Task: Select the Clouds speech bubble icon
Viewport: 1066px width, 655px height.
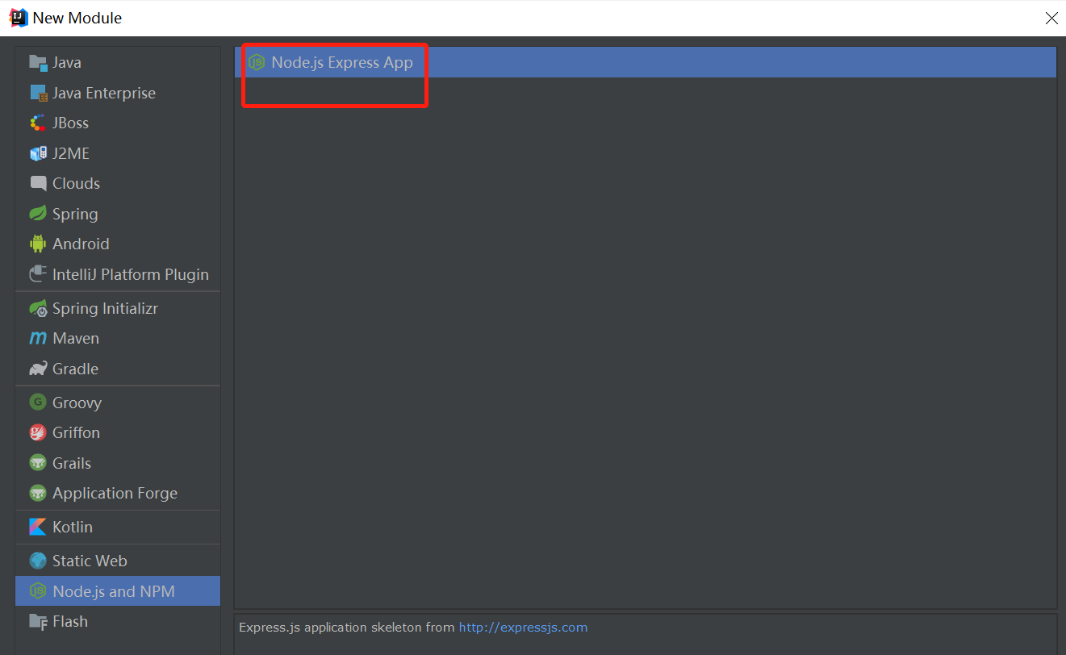Action: [38, 183]
